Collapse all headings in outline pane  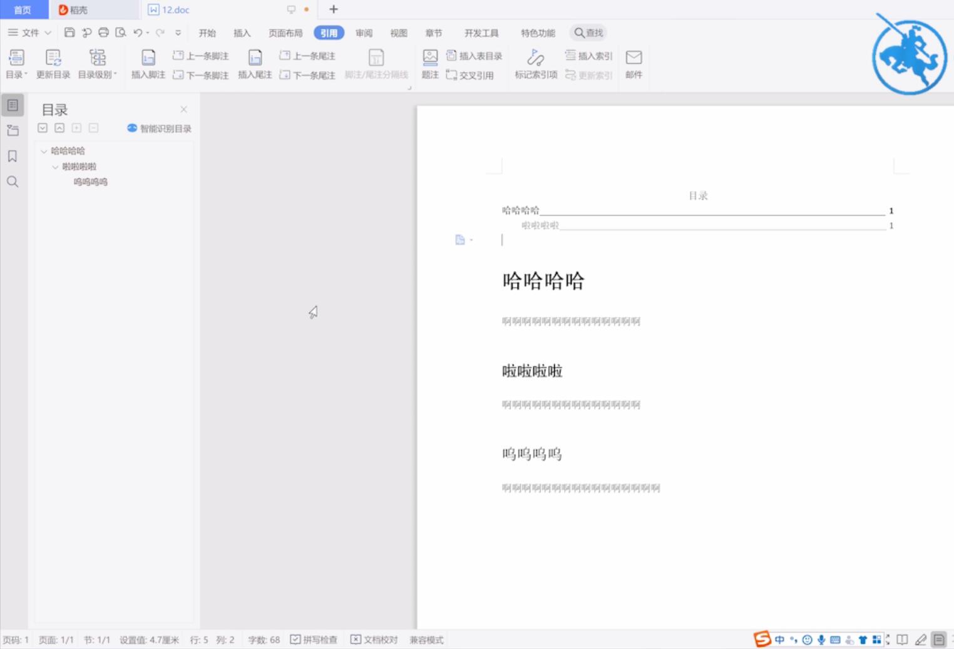coord(59,128)
